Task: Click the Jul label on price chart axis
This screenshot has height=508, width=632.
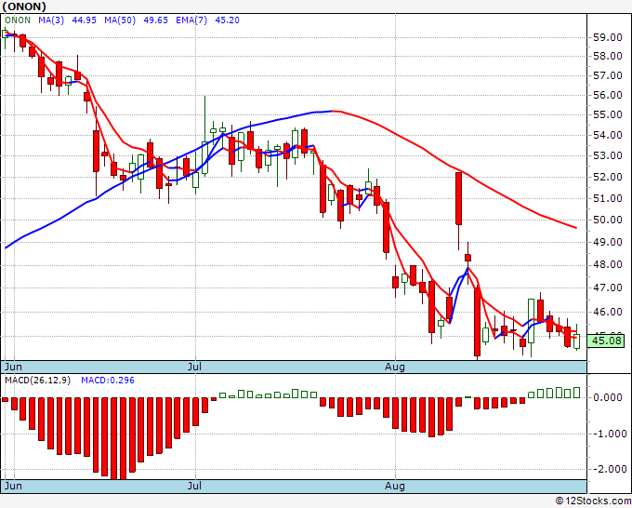Action: tap(194, 367)
